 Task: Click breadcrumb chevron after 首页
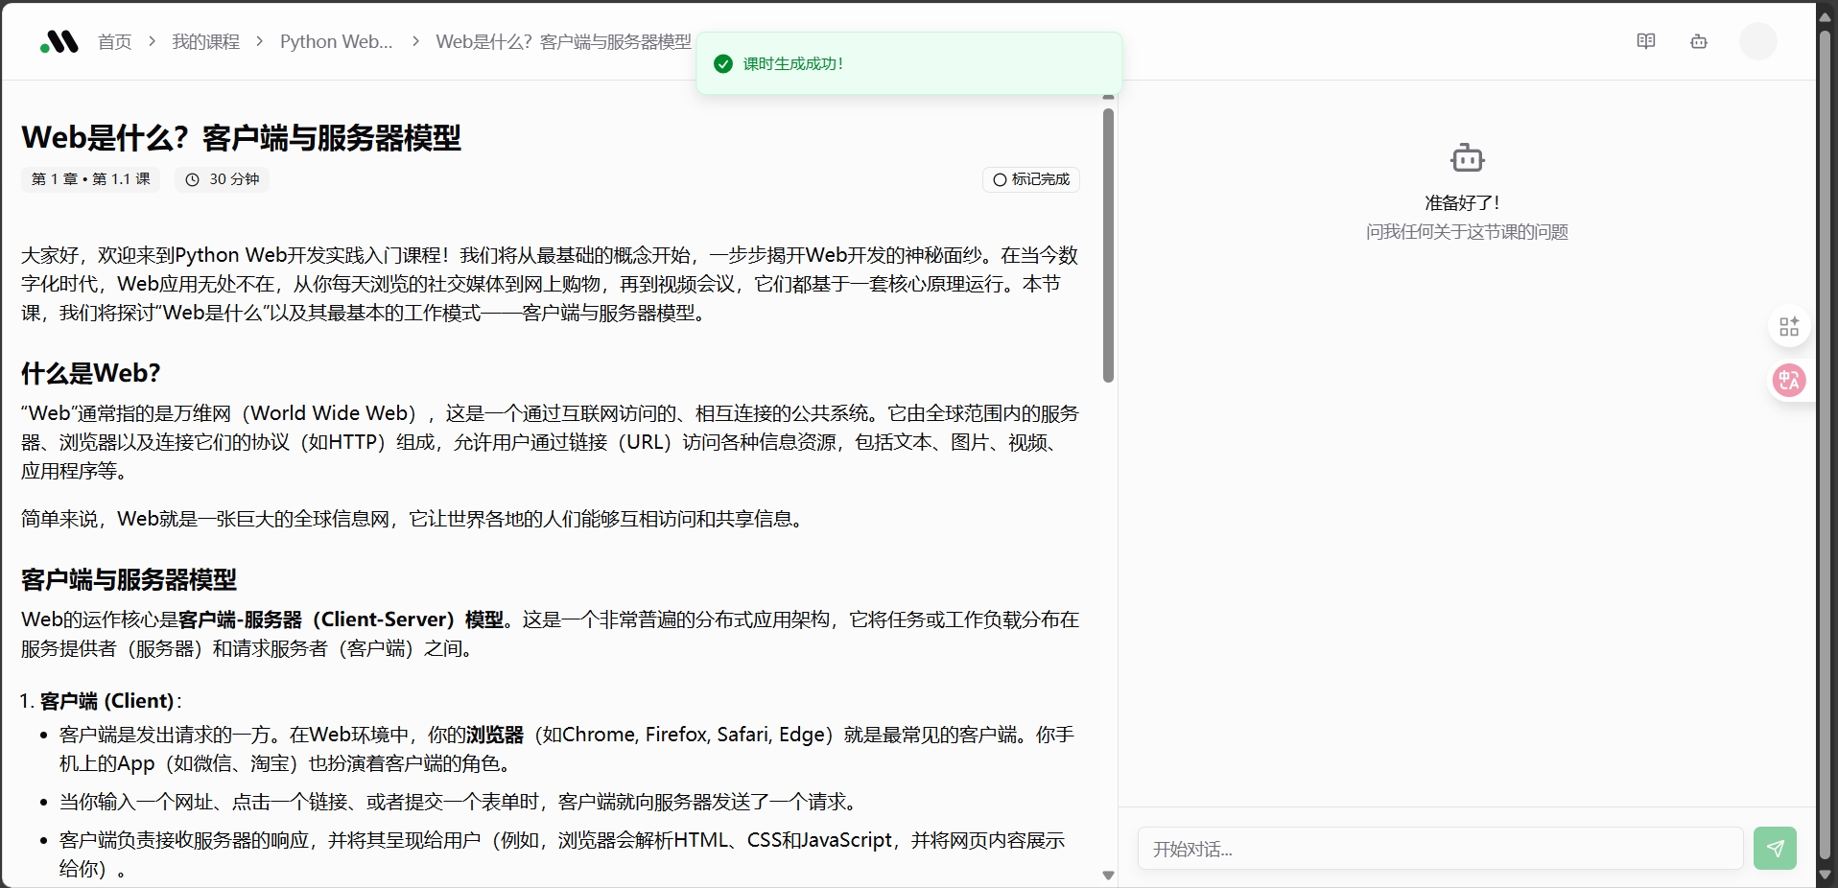tap(152, 42)
